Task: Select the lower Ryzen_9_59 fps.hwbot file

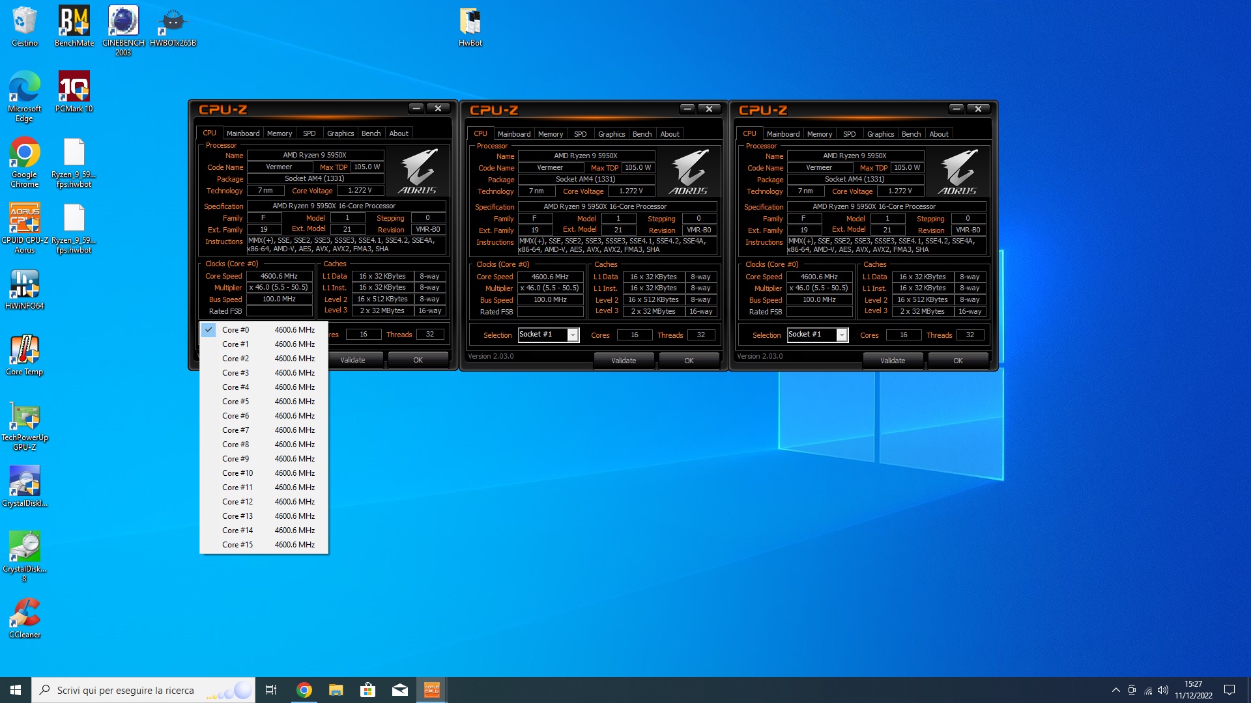Action: (x=74, y=228)
